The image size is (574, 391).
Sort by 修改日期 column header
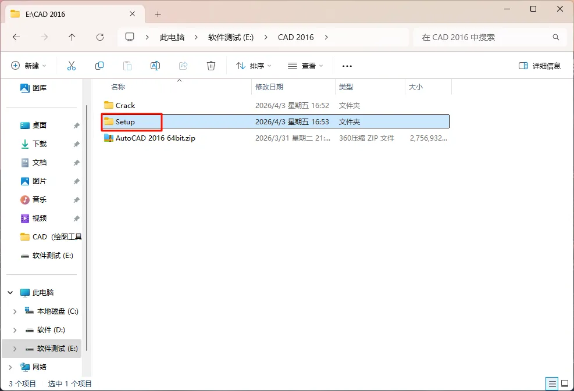click(269, 87)
